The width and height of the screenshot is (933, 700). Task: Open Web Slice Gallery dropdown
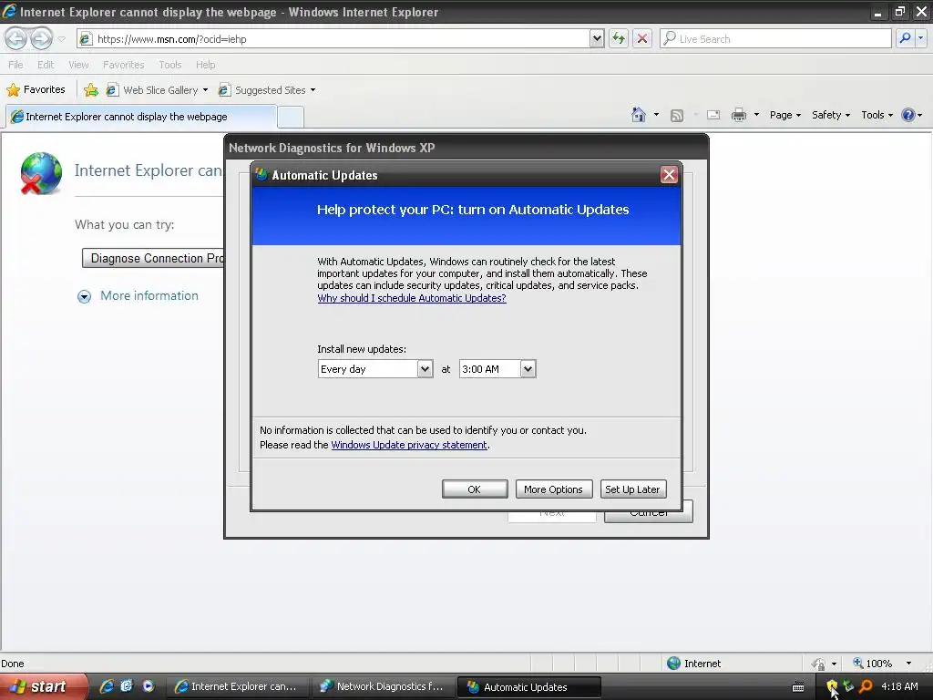click(x=157, y=90)
